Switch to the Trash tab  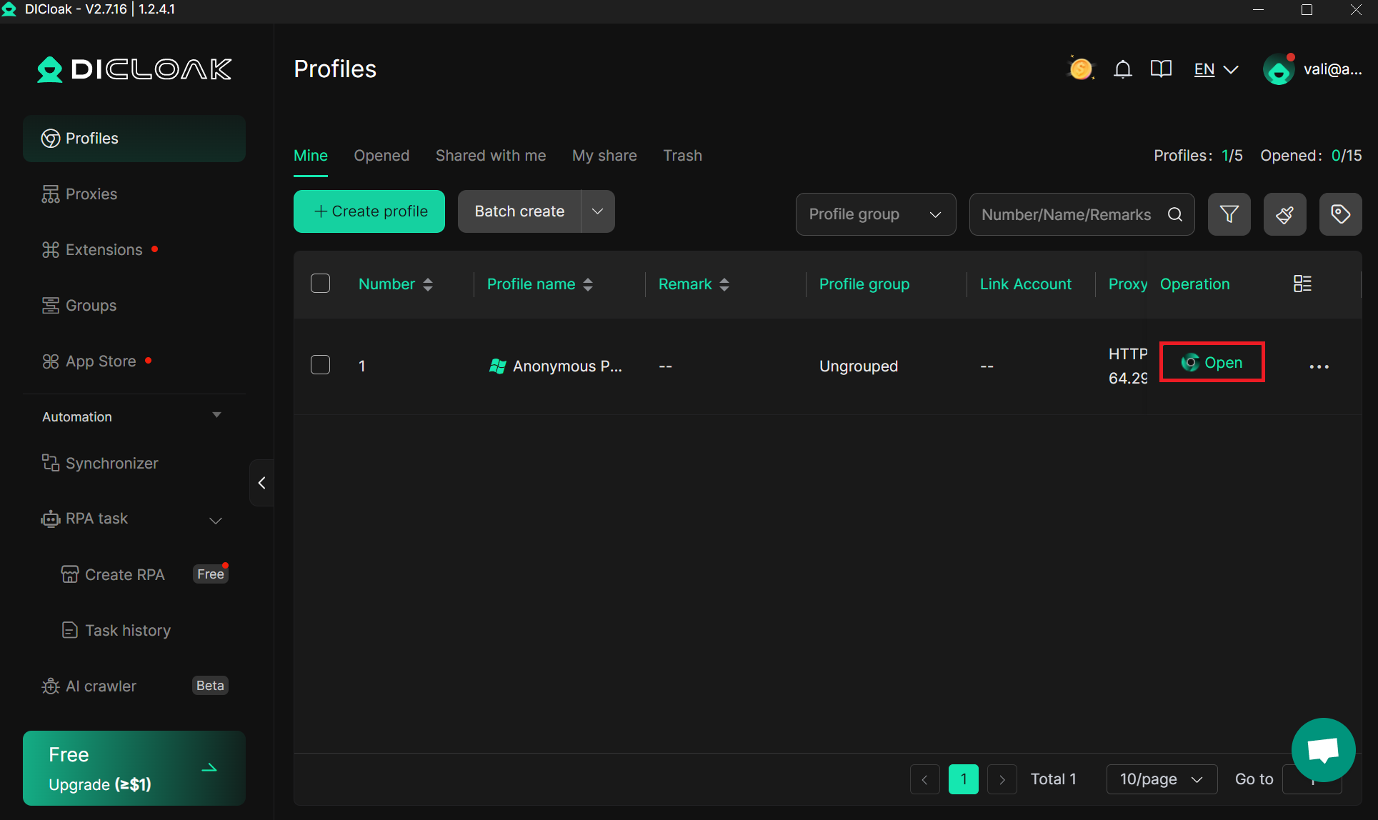682,155
